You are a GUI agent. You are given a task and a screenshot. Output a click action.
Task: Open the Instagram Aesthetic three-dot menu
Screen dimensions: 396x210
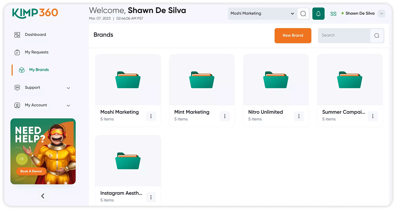coord(151,197)
